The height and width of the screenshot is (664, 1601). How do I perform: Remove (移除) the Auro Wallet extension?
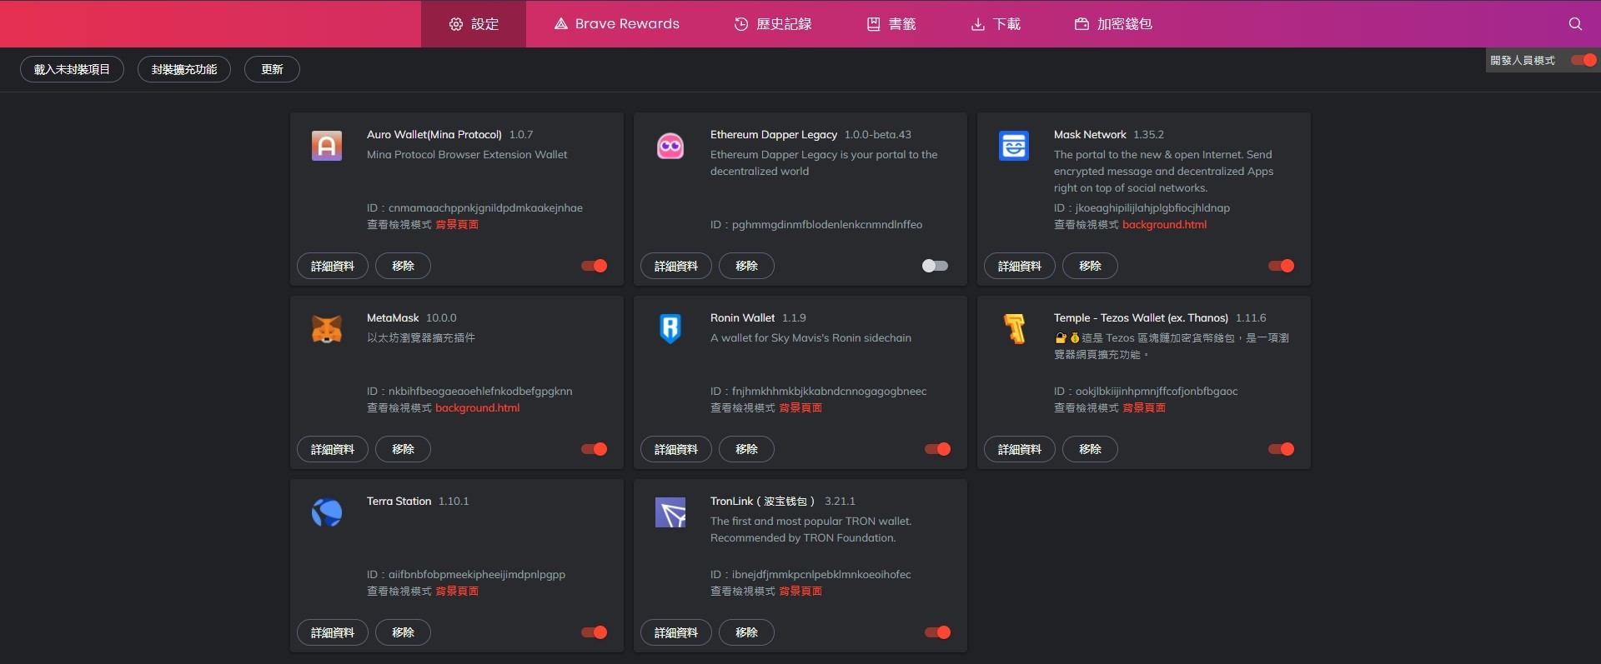403,266
